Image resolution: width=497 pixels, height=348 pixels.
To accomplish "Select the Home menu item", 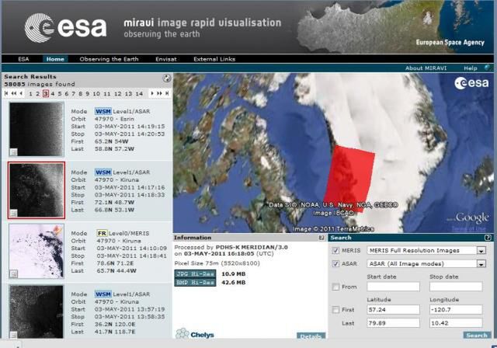I will tap(55, 59).
